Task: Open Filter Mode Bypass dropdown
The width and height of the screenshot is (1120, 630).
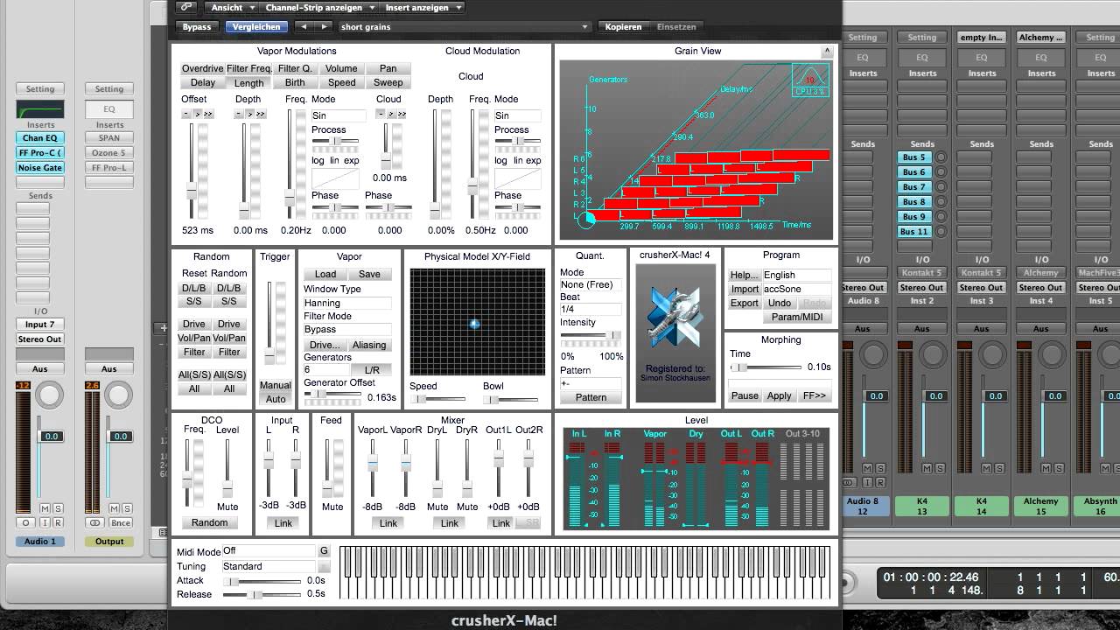Action: [x=346, y=329]
